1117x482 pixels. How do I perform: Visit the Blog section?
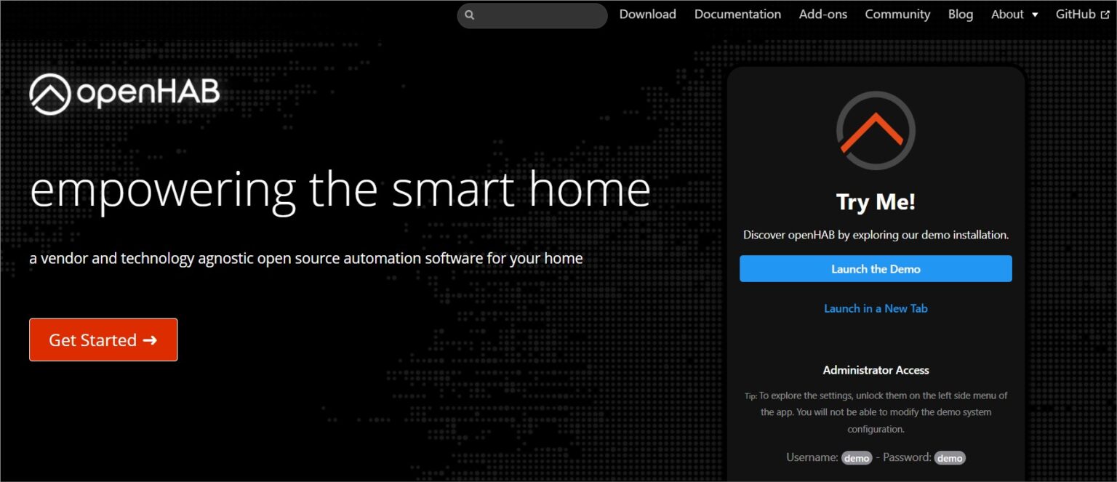(x=960, y=14)
